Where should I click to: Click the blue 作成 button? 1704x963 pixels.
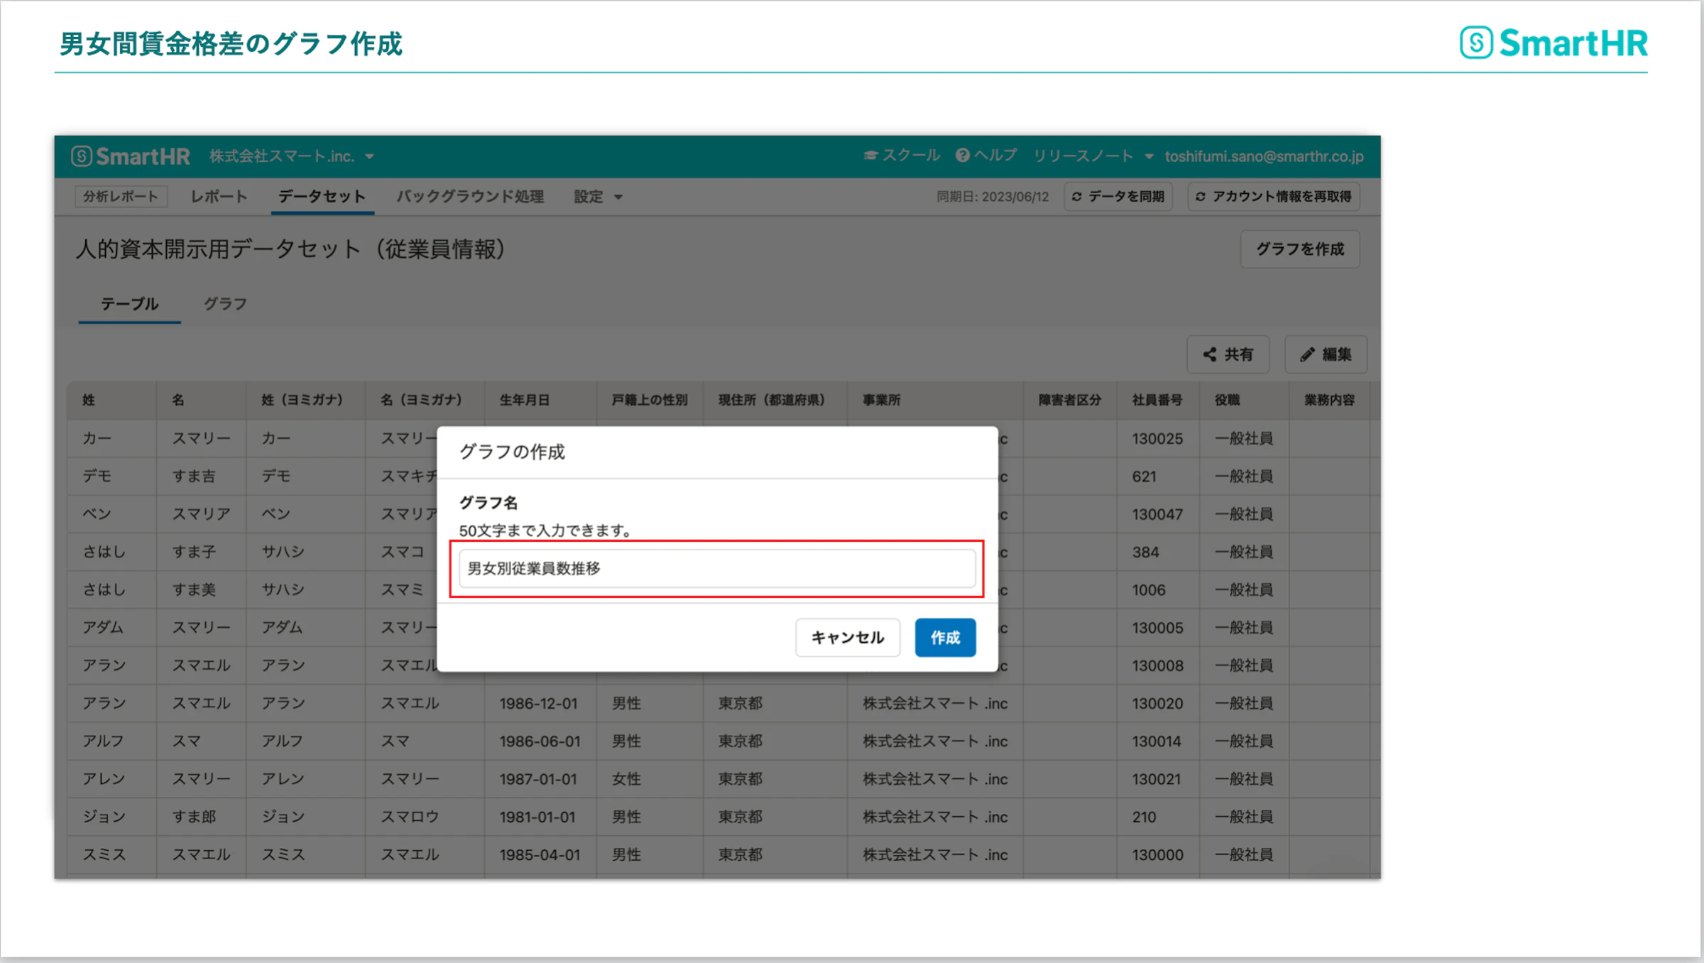coord(945,638)
